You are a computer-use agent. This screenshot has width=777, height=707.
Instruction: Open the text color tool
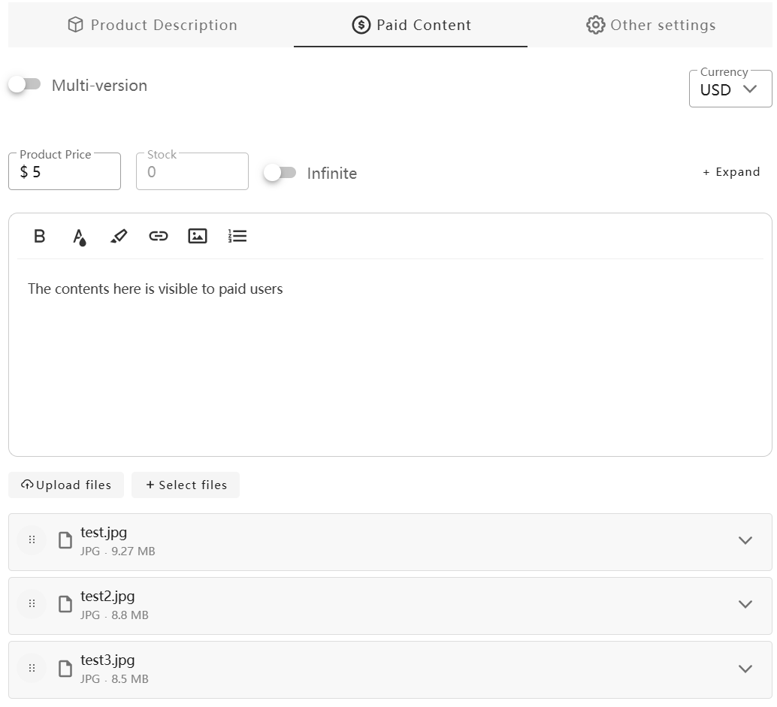79,237
